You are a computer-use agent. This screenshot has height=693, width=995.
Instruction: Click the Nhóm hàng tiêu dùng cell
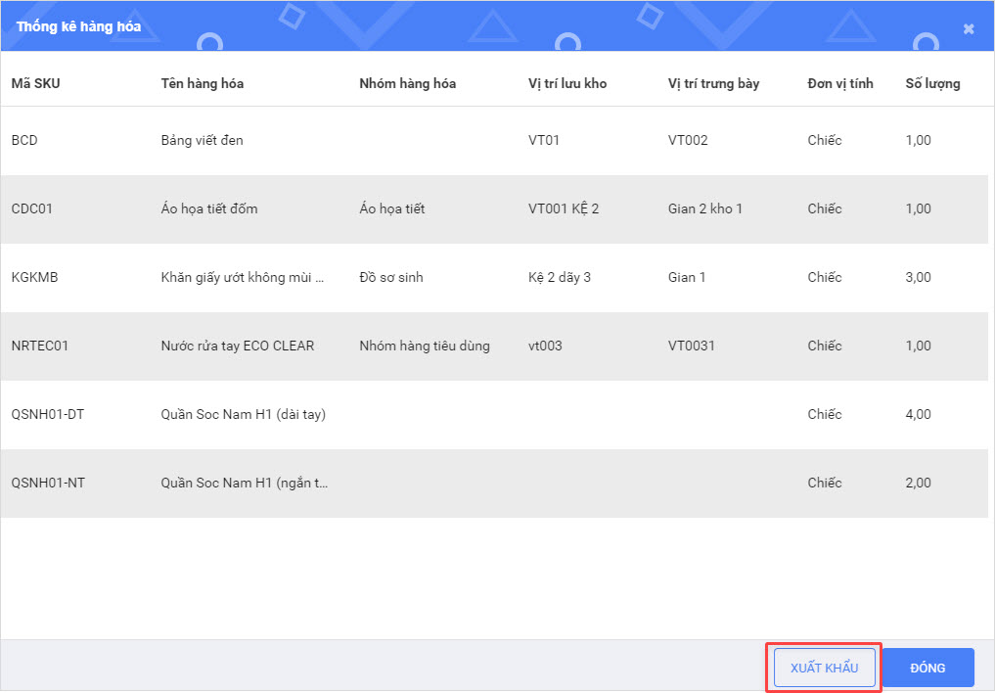point(425,346)
